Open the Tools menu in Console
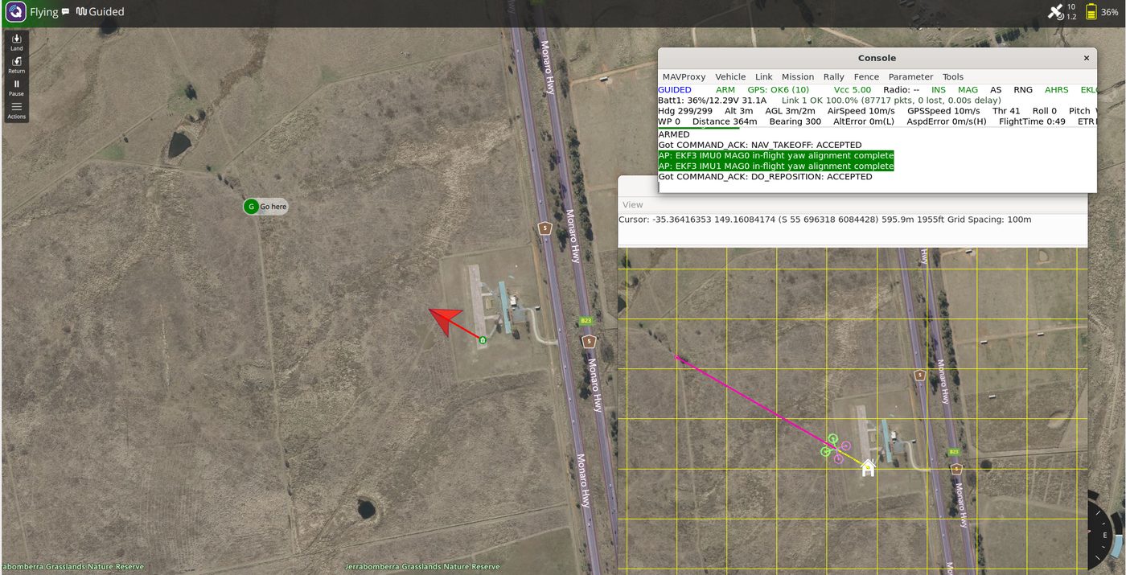 click(953, 77)
